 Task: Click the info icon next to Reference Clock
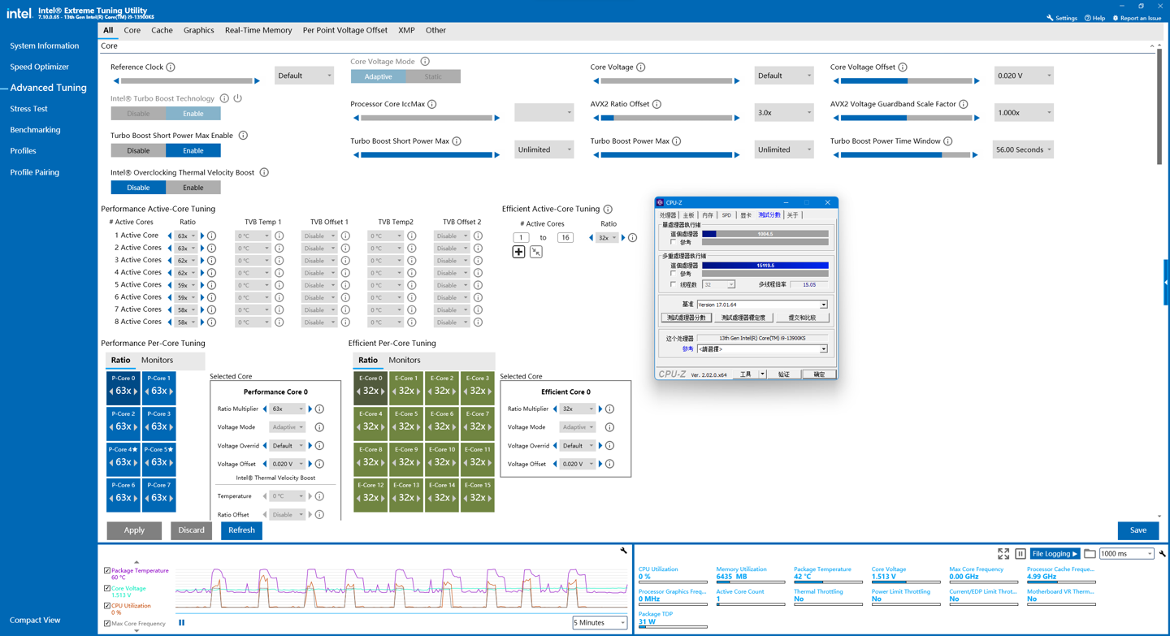coord(171,67)
